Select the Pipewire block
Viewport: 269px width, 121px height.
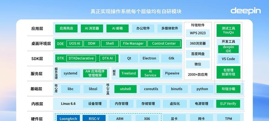[x=172, y=73]
